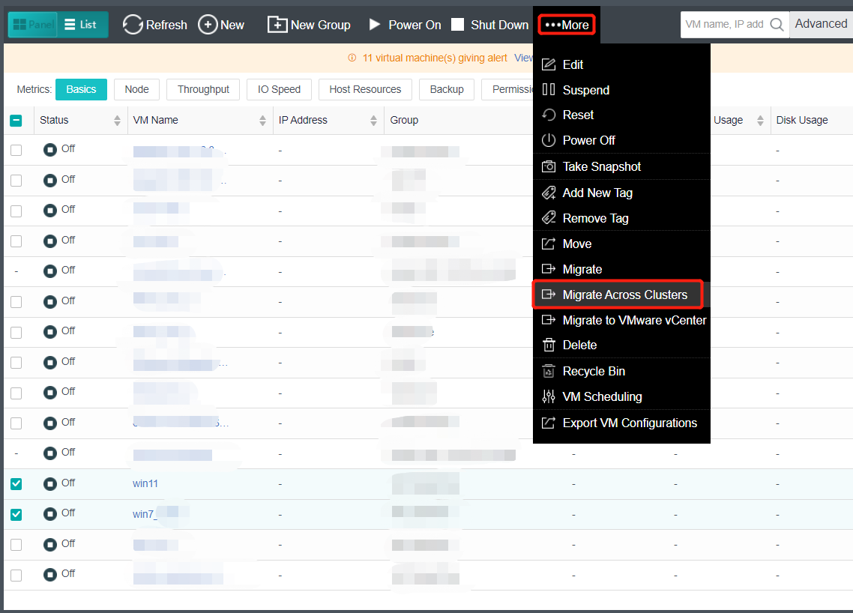853x613 pixels.
Task: Switch to List view toggle
Action: click(x=82, y=25)
